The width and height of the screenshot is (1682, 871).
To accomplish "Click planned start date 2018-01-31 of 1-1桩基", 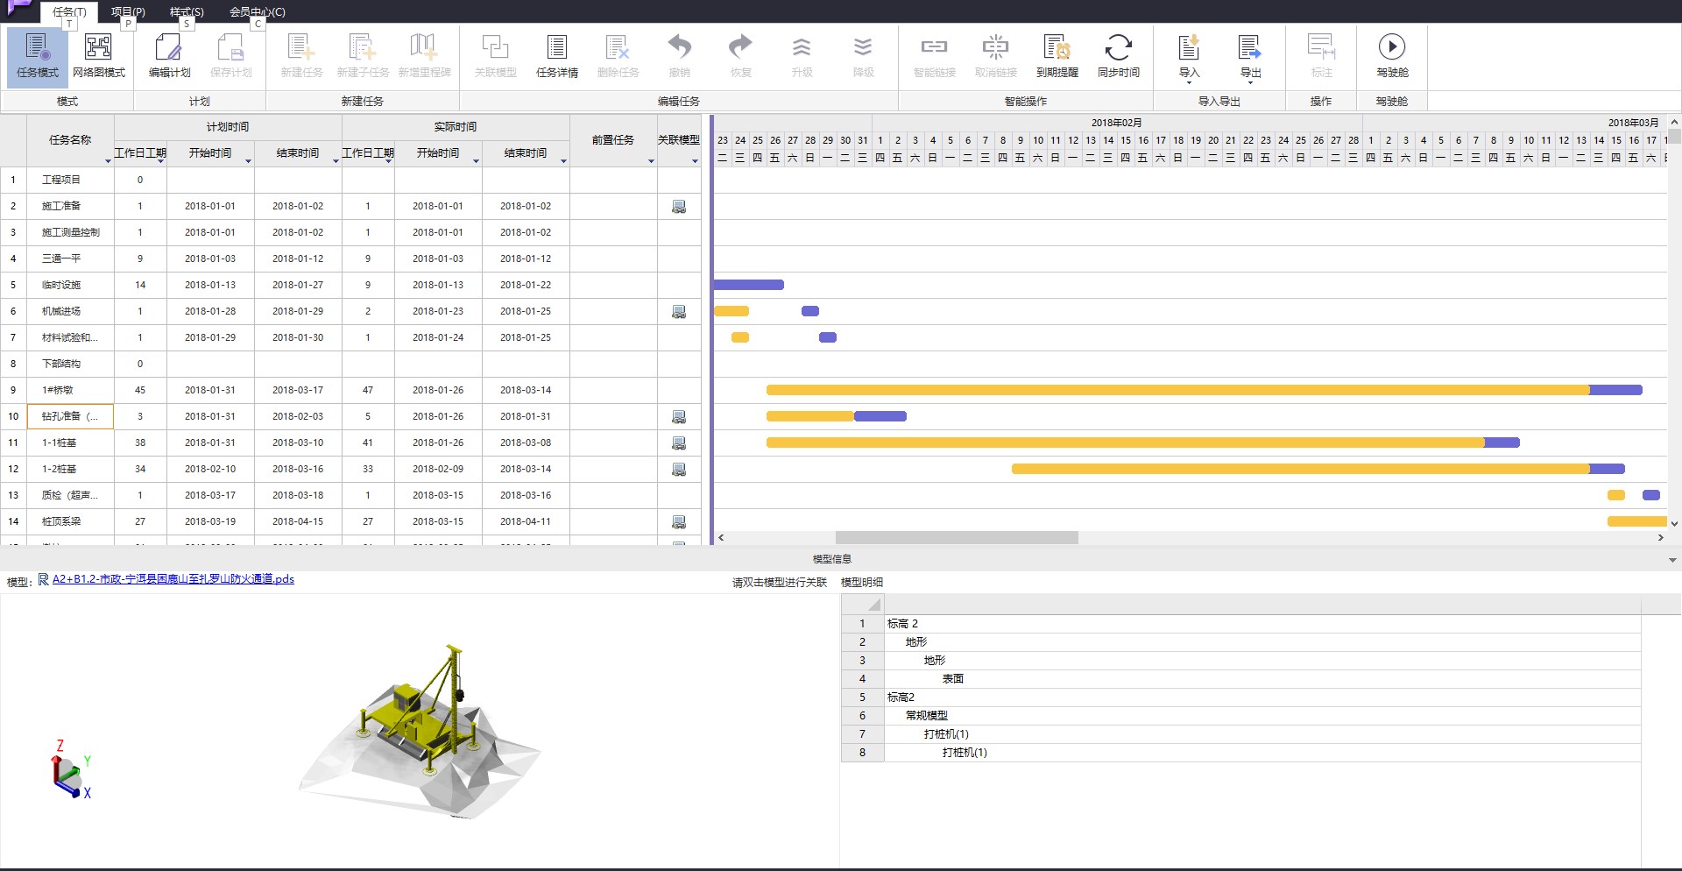I will click(x=210, y=443).
